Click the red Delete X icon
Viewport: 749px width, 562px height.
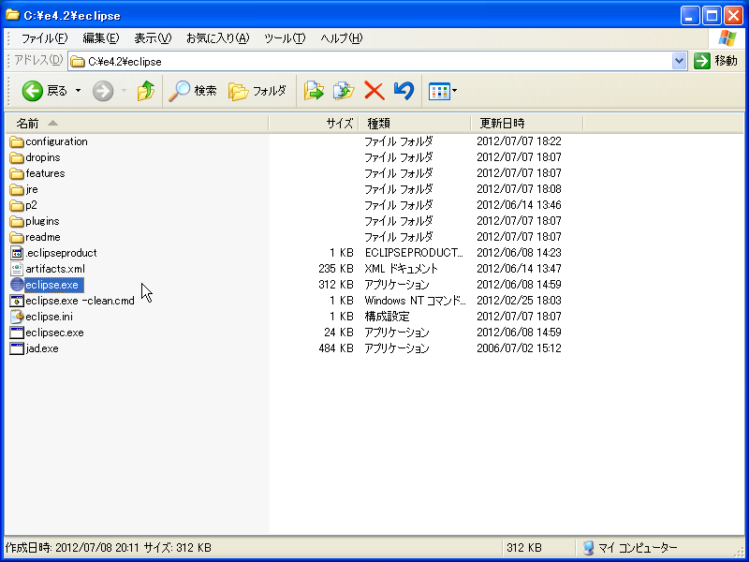click(374, 90)
